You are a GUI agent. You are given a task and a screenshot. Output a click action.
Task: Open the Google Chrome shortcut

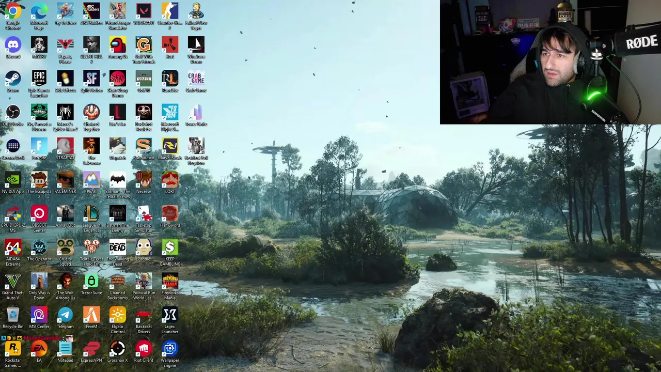[13, 11]
